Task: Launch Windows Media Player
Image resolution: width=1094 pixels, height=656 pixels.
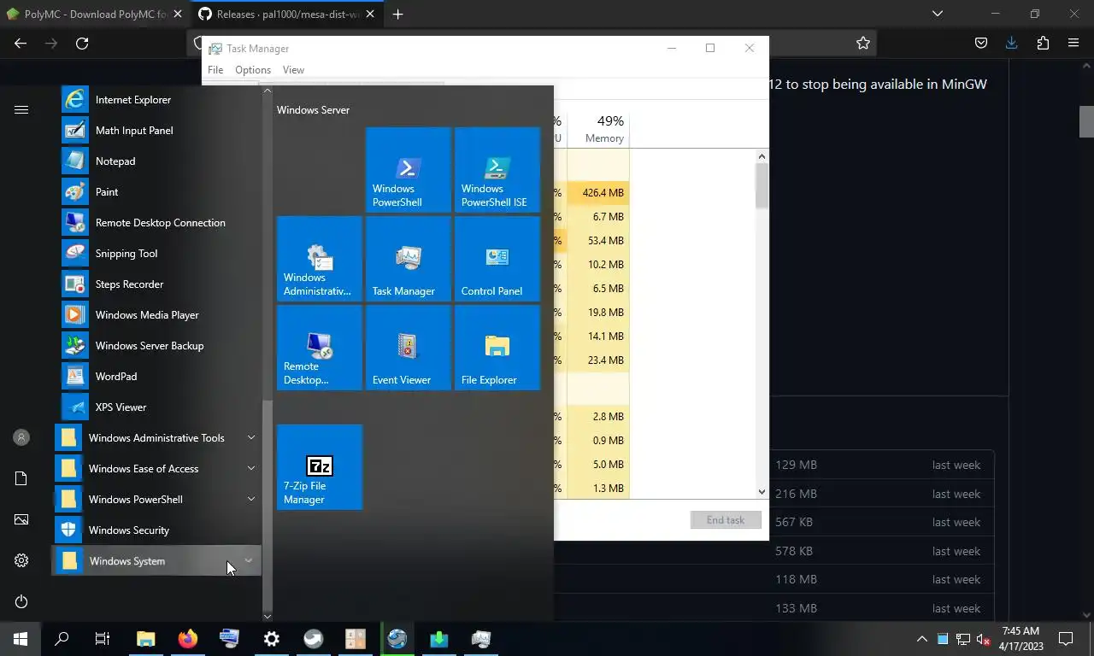Action: (158, 315)
